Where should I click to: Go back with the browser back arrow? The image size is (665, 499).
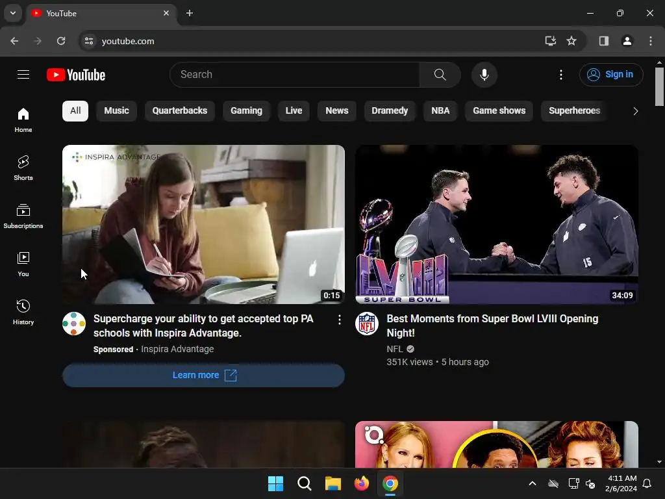click(14, 41)
